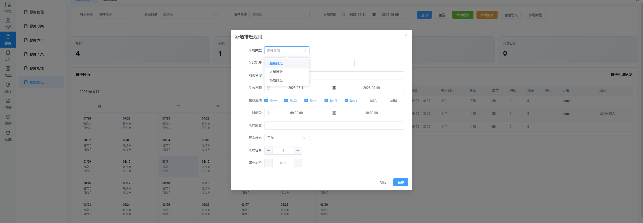Viewport: 643px width, 223px height.
Task: Open the 配置 section in the sidebar
Action: coord(8,72)
